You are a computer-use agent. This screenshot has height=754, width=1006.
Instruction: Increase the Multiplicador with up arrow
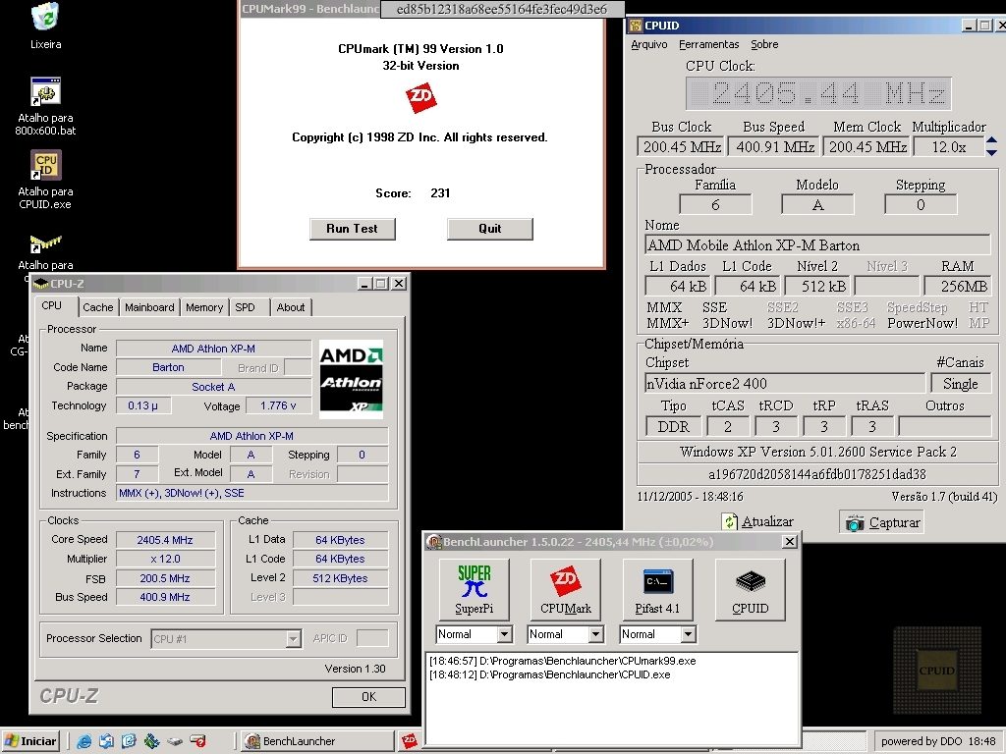coord(991,141)
